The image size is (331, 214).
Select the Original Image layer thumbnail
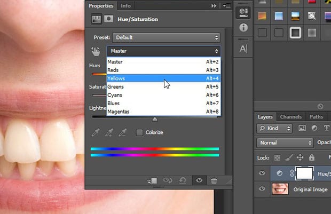(280, 189)
